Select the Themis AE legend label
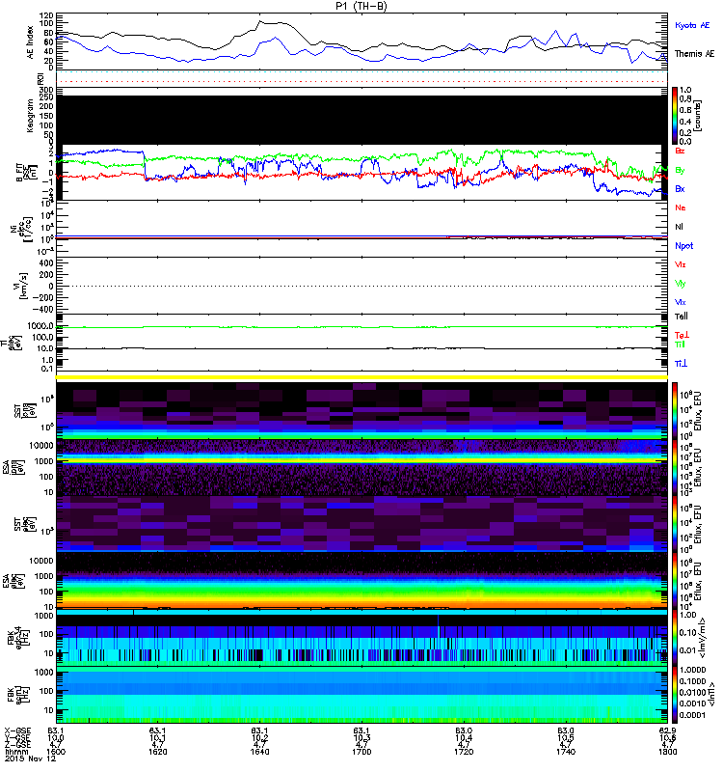723x772 pixels. click(694, 54)
